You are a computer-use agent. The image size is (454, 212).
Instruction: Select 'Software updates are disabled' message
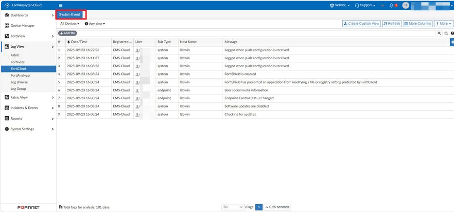point(247,106)
